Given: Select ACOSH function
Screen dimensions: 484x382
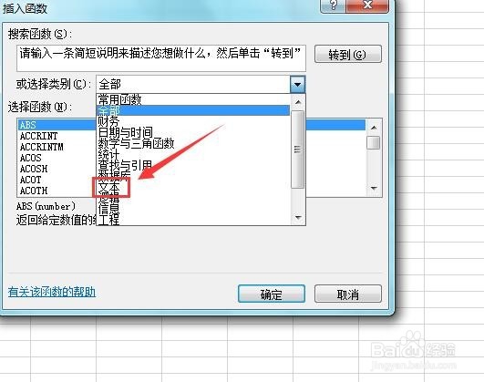Looking at the screenshot, I should point(34,169).
